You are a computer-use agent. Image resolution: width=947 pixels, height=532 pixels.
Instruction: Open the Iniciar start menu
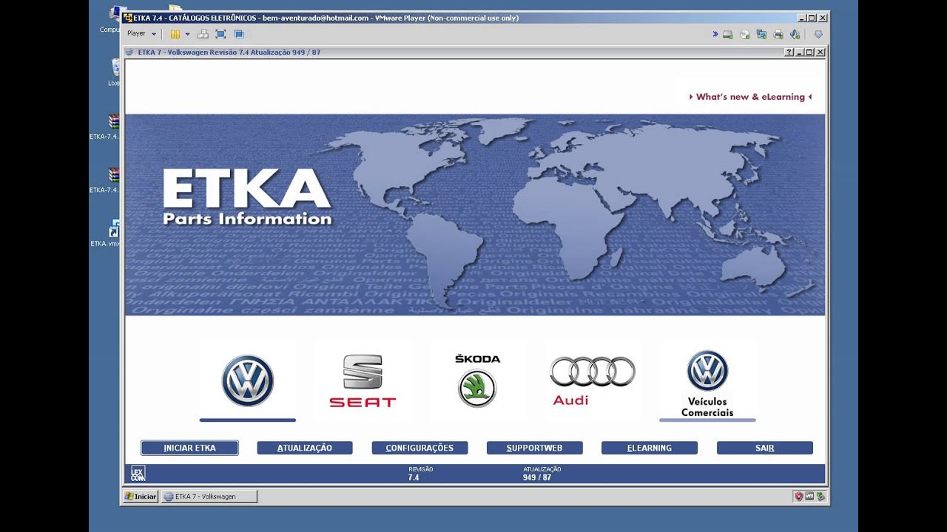pos(141,497)
